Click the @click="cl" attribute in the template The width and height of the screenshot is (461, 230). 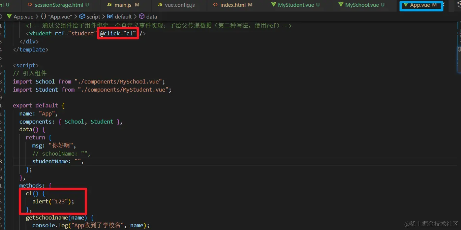tap(118, 33)
